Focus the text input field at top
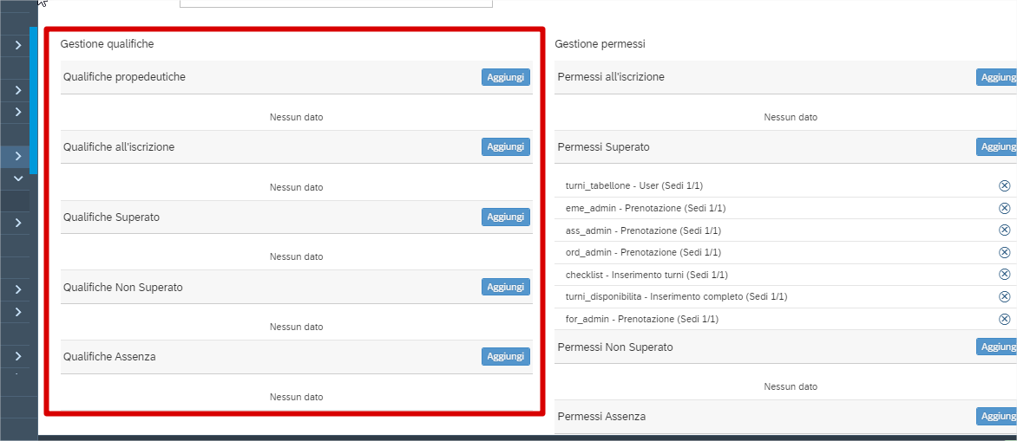The image size is (1017, 441). [336, 3]
